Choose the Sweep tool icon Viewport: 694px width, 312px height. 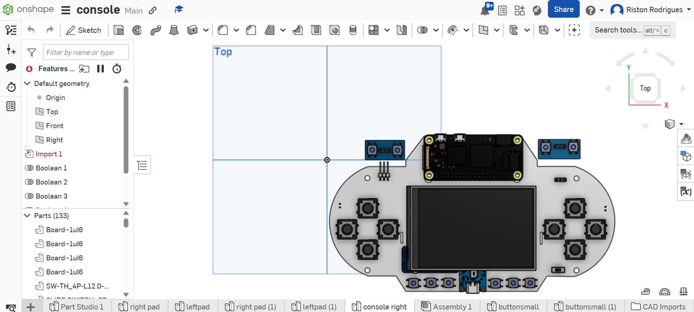coord(156,30)
